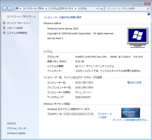This screenshot has height=140, width=152.
Task: Open Windows Update link
Action: click(16, 133)
